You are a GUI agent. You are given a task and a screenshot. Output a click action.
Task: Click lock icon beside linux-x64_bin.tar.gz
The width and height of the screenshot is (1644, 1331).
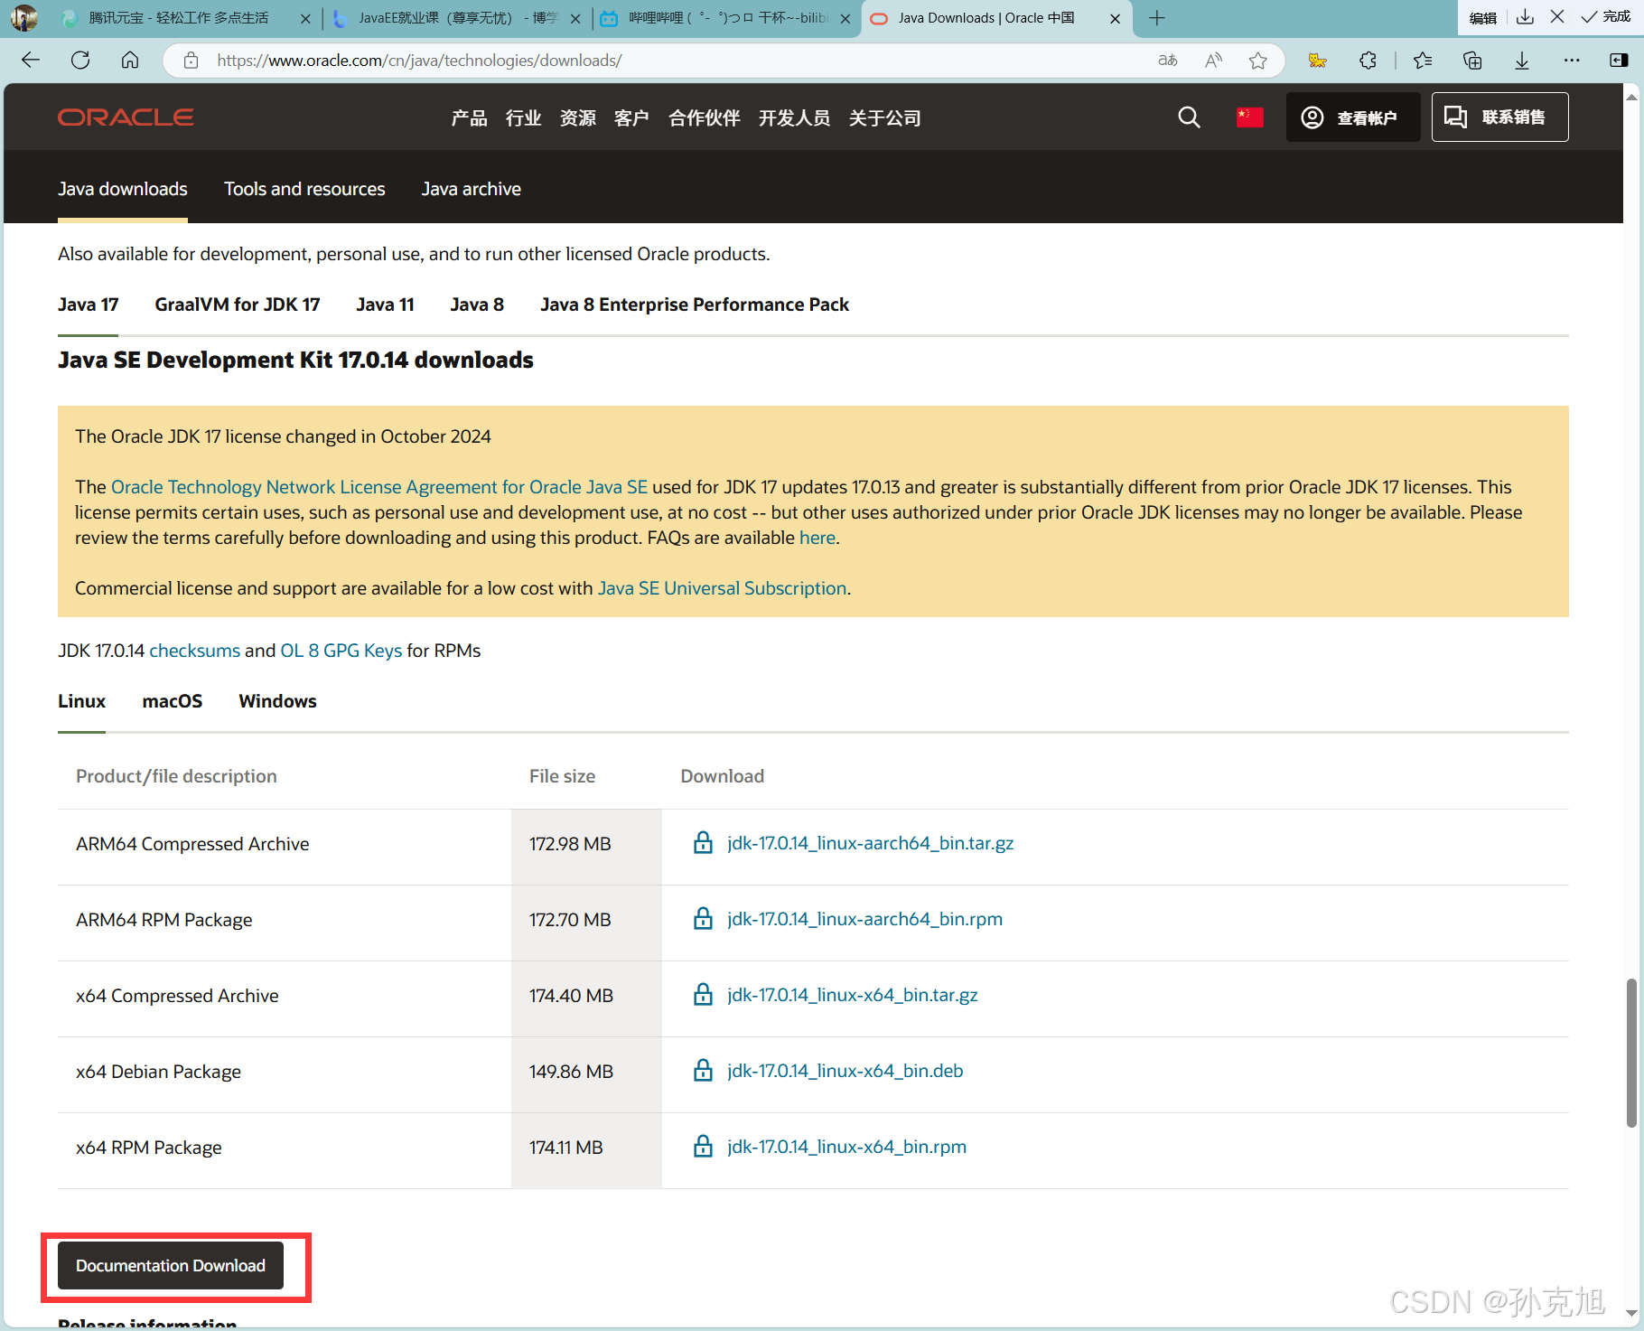[703, 995]
